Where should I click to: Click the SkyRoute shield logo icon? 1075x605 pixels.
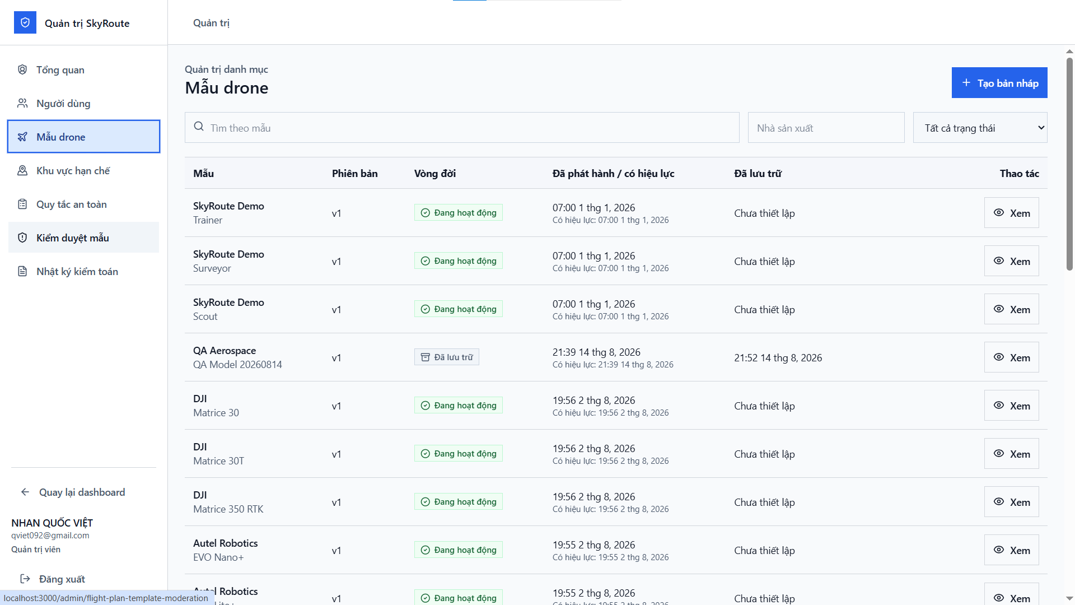pos(25,22)
